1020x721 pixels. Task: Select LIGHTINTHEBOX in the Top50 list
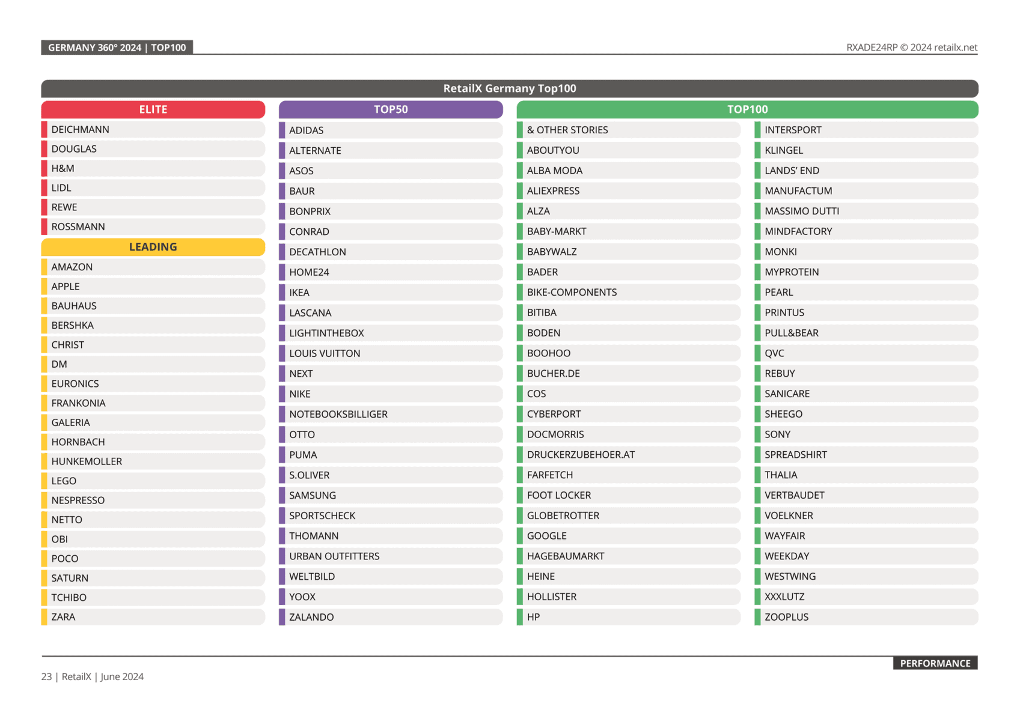pos(391,333)
